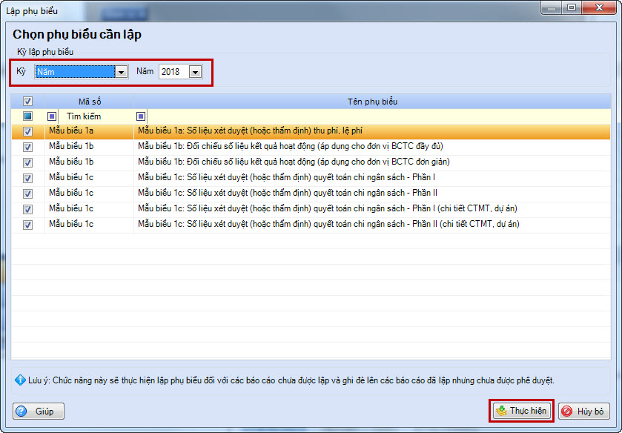The width and height of the screenshot is (622, 433).
Task: Uncheck checkbox for 1c Phần II (chi tiết CTMT) row
Action: [27, 225]
